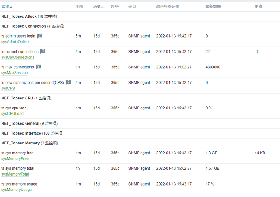The image size is (280, 197).
Task: Click 间隔 column header
Action: (79, 7)
